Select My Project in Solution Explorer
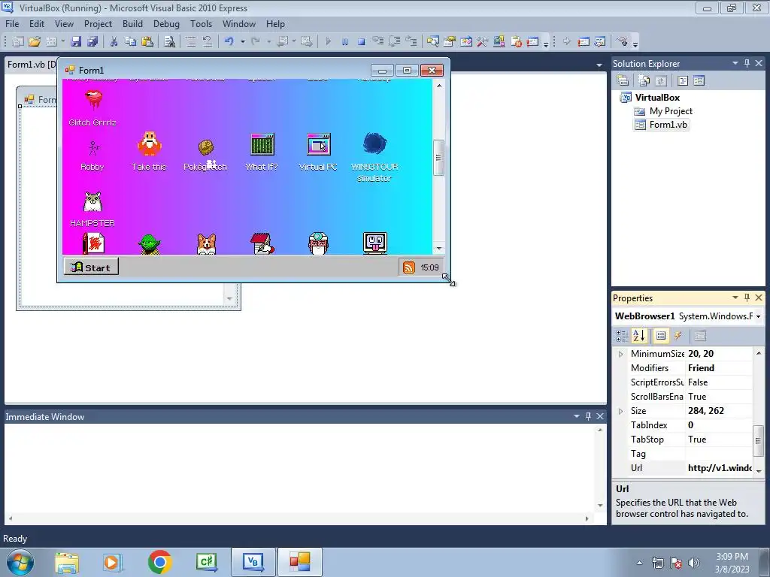This screenshot has width=770, height=577. [664, 111]
